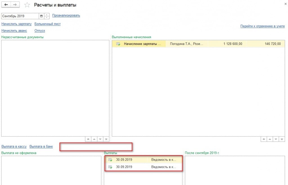Click the Начислить аванс link

pos(14,31)
